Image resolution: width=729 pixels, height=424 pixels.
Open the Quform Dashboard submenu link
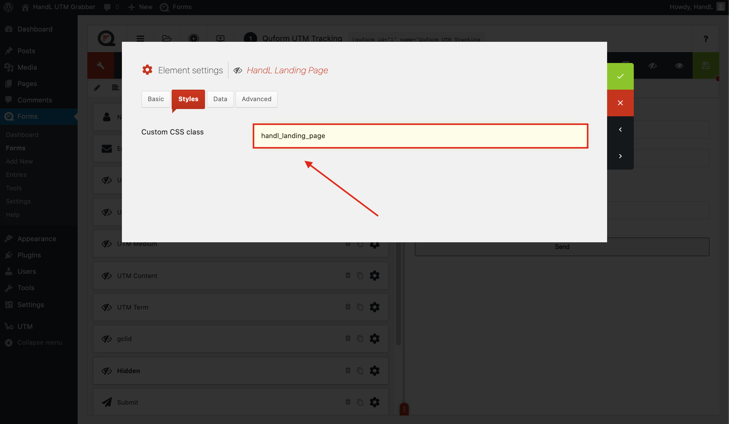22,135
